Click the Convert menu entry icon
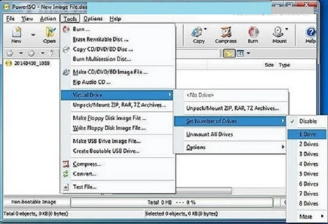 click(66, 174)
